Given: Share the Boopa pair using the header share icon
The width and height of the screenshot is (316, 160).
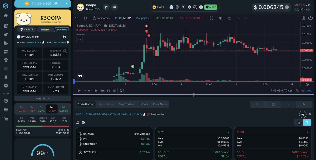Looking at the screenshot, I should click(x=115, y=7).
